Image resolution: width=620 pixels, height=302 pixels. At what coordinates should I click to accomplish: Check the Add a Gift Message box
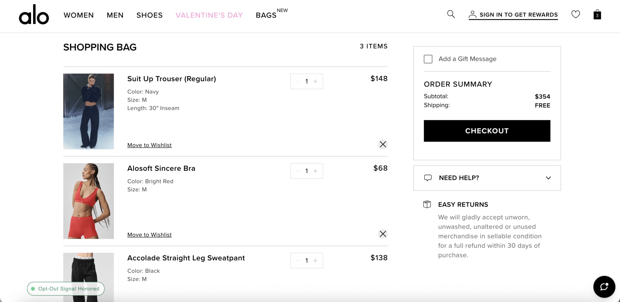click(x=428, y=59)
